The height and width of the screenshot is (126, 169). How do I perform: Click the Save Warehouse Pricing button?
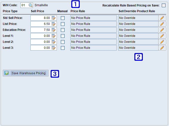coord(26,73)
